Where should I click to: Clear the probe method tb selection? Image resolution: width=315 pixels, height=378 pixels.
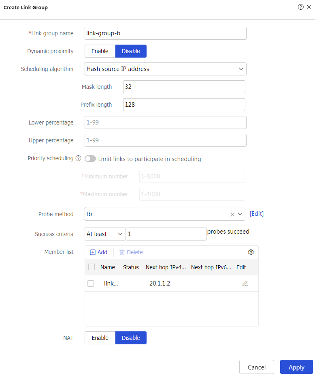[232, 214]
